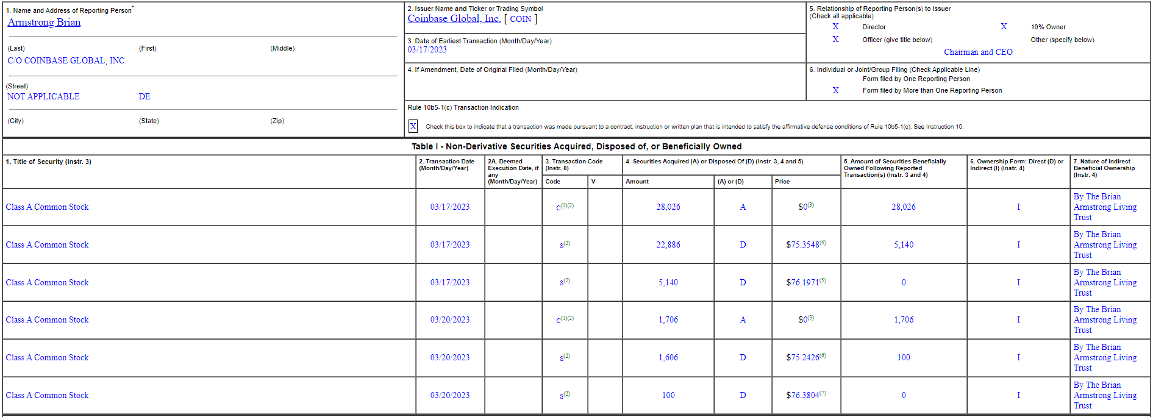Click the transaction date in the 1,606 row
The width and height of the screenshot is (1153, 417).
(x=450, y=357)
